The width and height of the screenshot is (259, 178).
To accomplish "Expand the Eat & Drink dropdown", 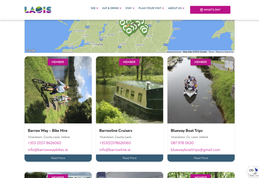I will coord(112,8).
